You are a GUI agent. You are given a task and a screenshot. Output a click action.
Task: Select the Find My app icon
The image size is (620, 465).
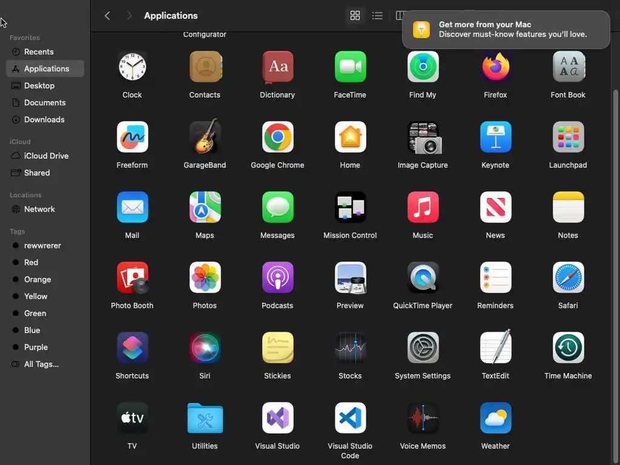(423, 67)
